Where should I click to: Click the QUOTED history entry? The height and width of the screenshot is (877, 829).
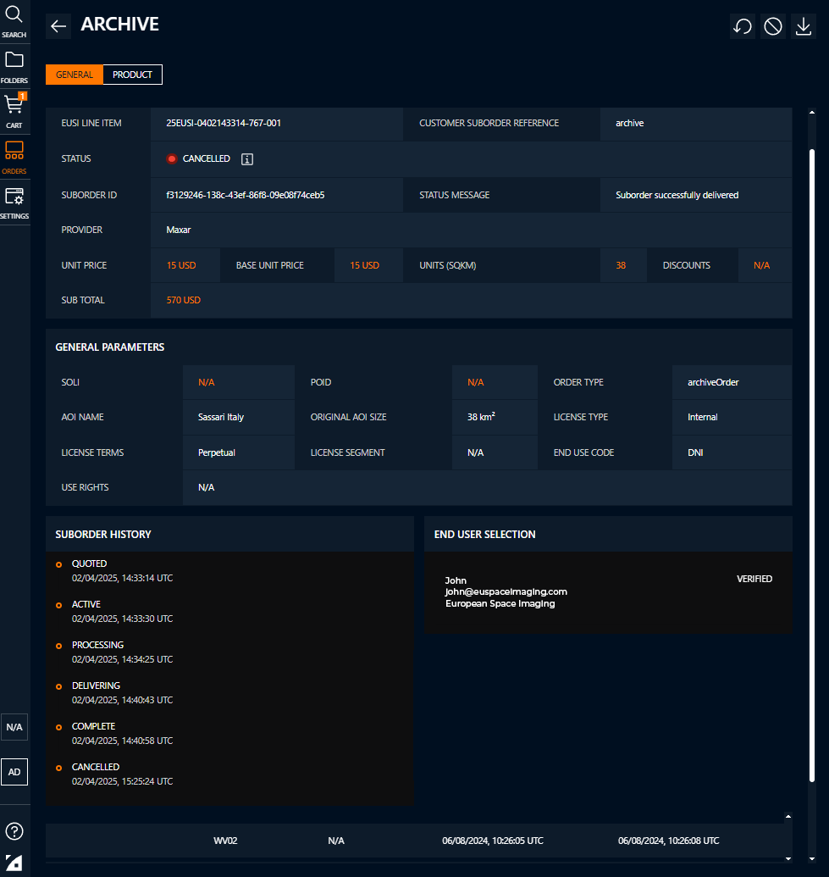pyautogui.click(x=122, y=570)
